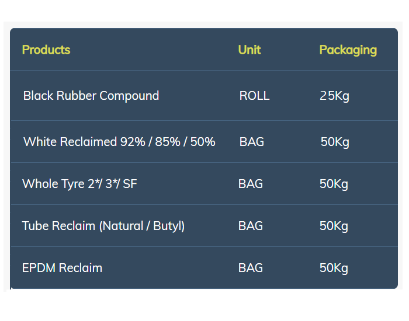Click the 25Kg packaging value
Screen dimensions: 409x321
coord(334,96)
